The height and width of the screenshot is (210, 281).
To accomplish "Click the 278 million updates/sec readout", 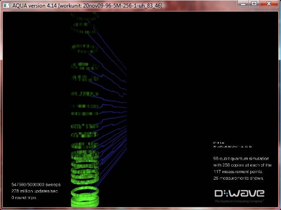I will (x=35, y=191).
